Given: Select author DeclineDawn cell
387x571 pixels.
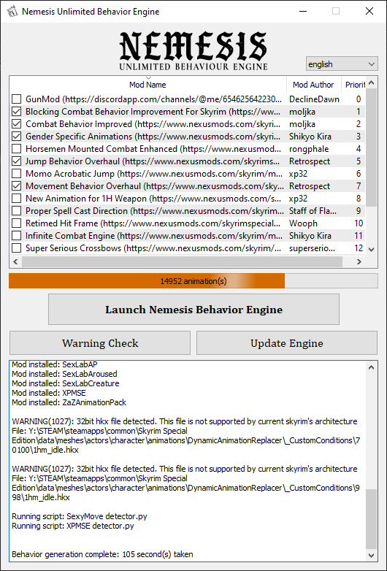Looking at the screenshot, I should point(314,99).
